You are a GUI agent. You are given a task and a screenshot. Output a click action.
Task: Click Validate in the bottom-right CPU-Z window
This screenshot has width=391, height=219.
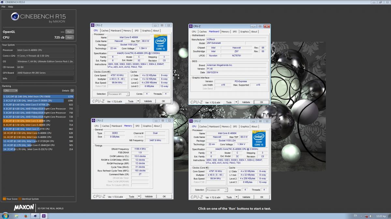point(246,197)
